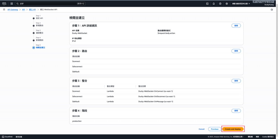Click Create and deploy
The image size is (278, 139).
233,129
